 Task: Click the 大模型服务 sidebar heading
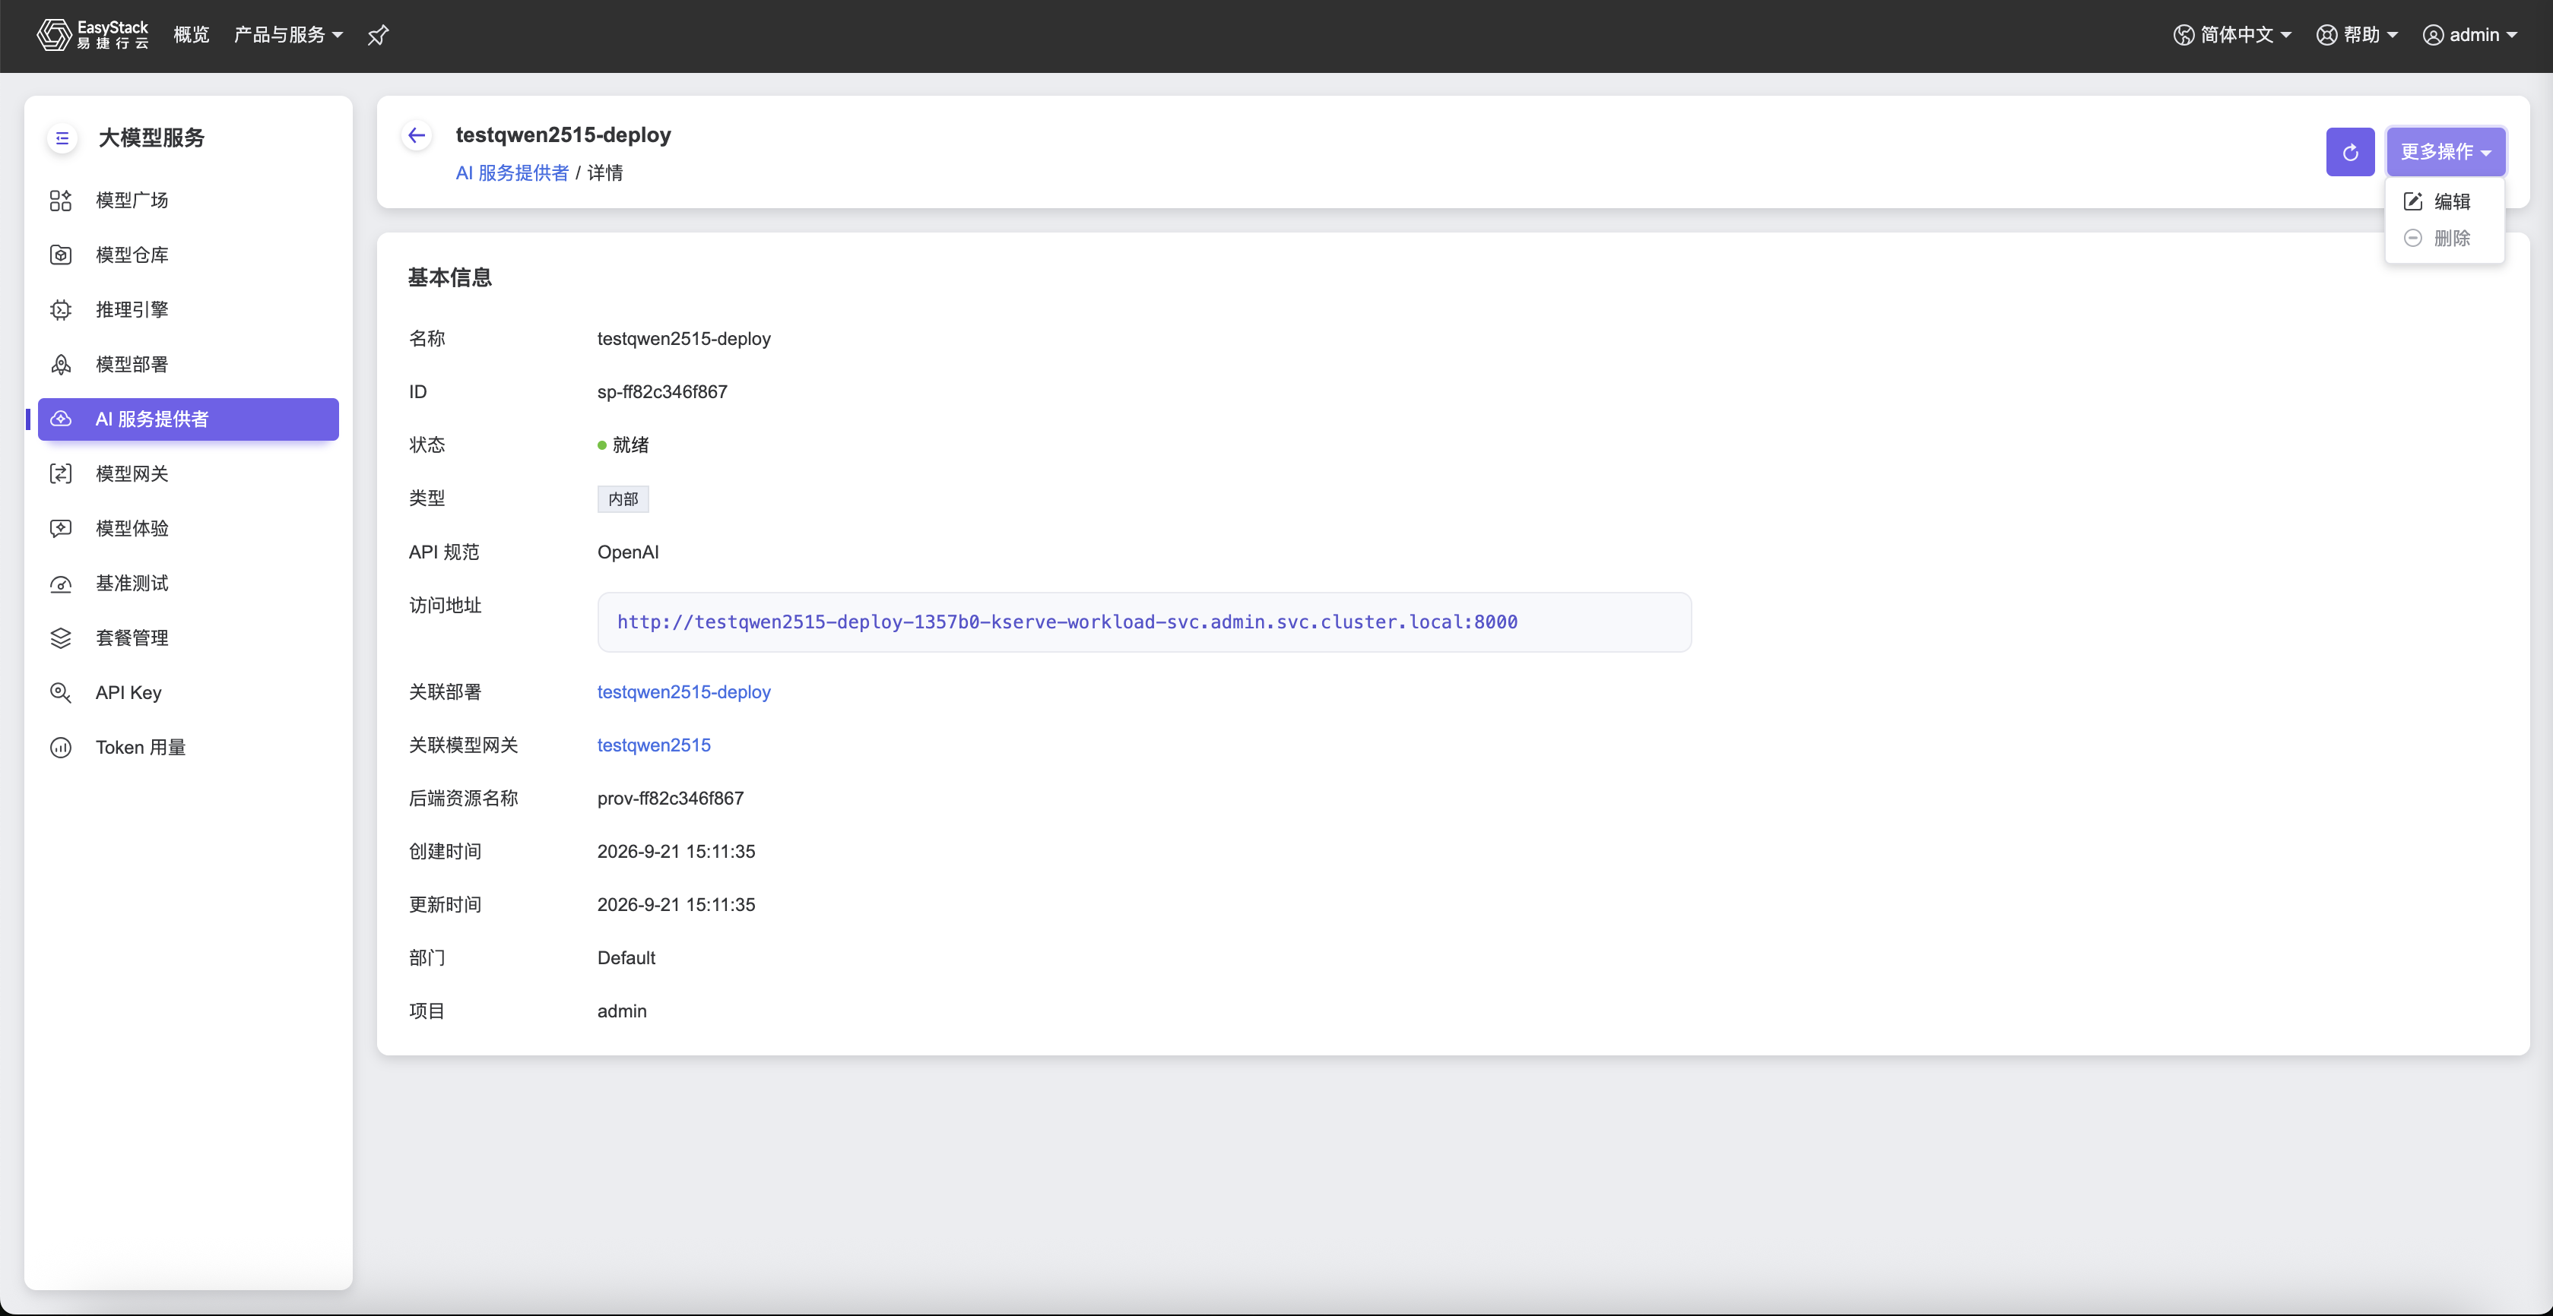point(151,138)
